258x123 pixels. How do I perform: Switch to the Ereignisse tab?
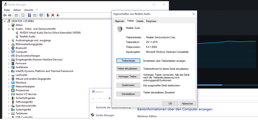[151, 21]
